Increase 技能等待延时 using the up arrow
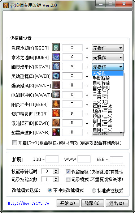Screen dimensions: 135x213 coord(56,170)
